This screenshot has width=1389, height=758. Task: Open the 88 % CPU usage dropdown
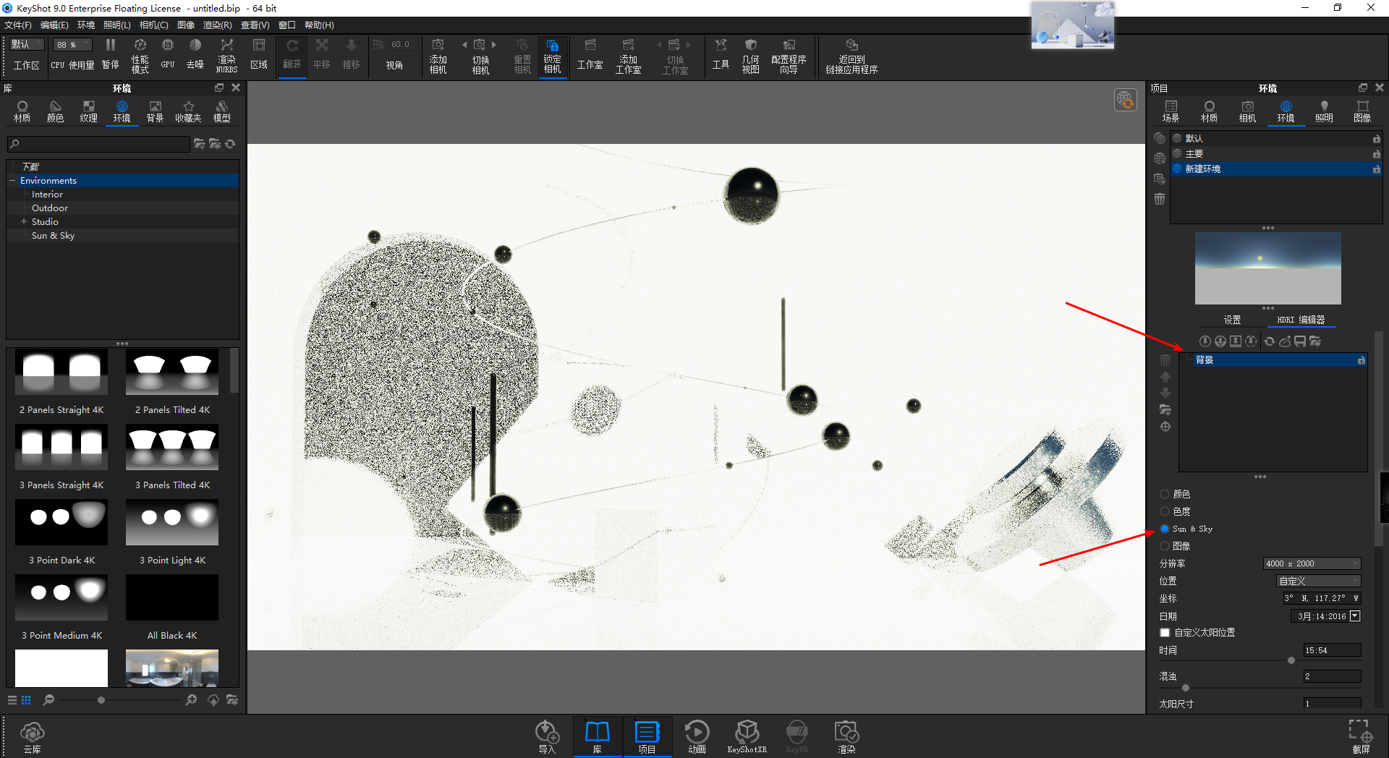pyautogui.click(x=73, y=45)
